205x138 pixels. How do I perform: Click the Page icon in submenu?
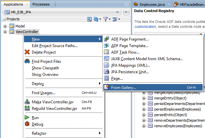tap(107, 78)
